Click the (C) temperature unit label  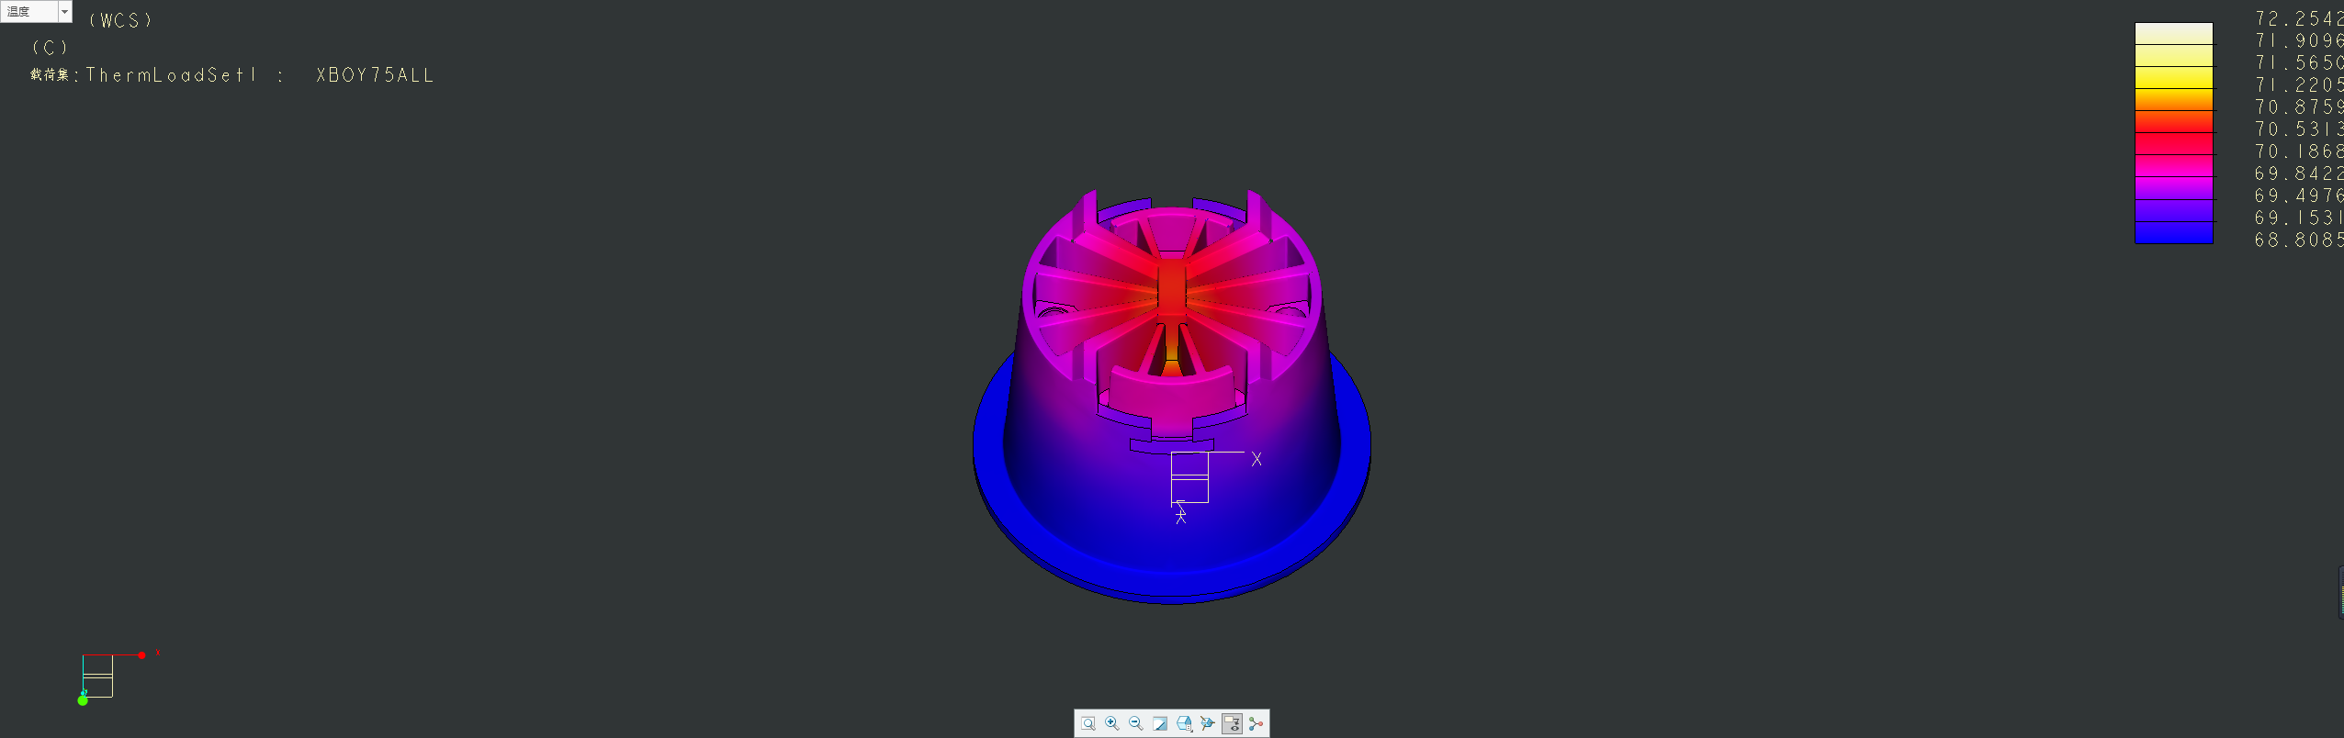click(50, 48)
